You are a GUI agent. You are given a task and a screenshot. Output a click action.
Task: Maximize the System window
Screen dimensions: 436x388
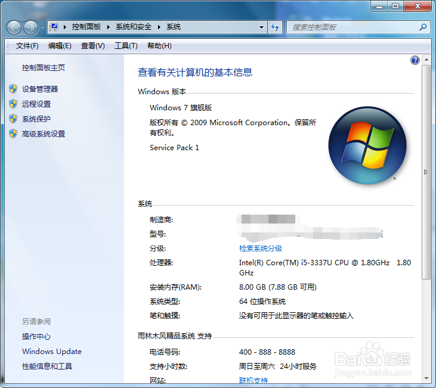[395, 7]
